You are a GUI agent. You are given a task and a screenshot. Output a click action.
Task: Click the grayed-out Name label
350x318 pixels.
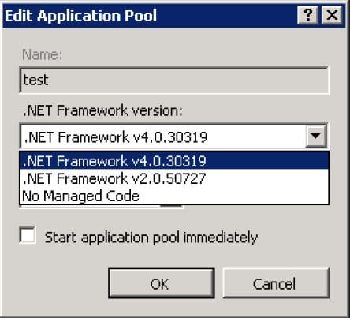click(42, 54)
